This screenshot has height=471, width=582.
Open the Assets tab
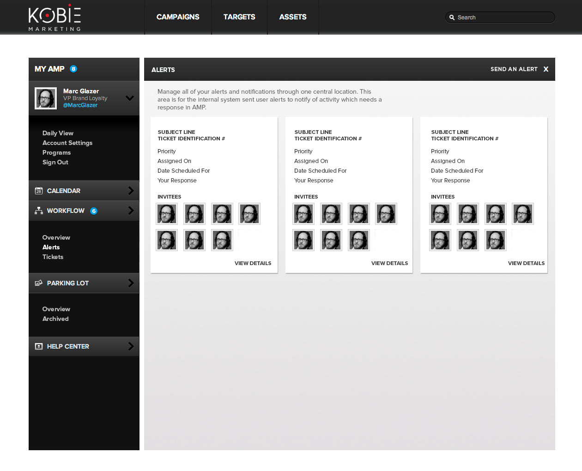point(293,17)
